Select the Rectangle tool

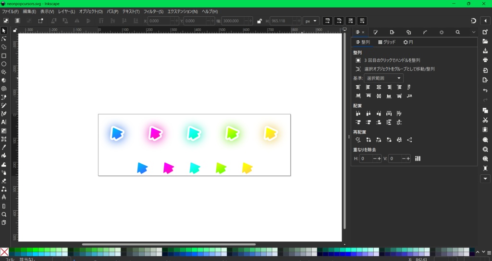[x=4, y=56]
